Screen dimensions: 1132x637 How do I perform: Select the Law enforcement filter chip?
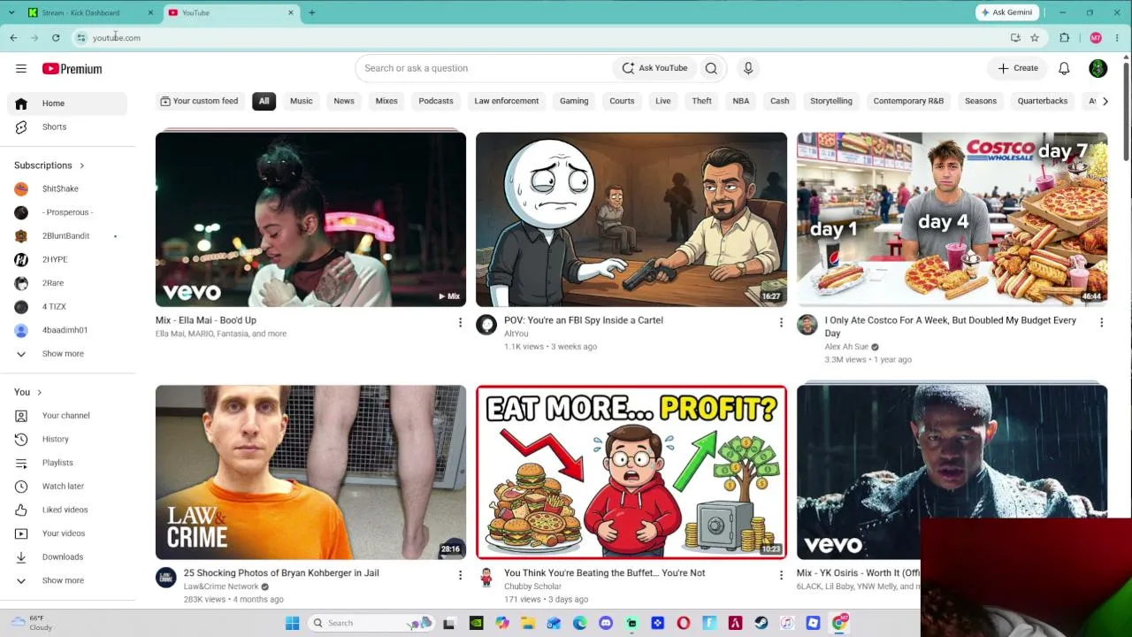507,101
